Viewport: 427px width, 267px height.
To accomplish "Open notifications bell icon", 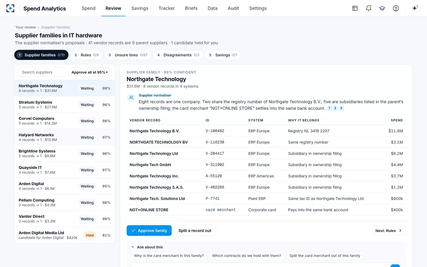I will pos(369,8).
